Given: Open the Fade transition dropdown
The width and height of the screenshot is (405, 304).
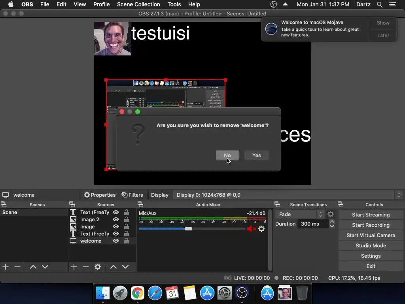Looking at the screenshot, I should coord(300,214).
